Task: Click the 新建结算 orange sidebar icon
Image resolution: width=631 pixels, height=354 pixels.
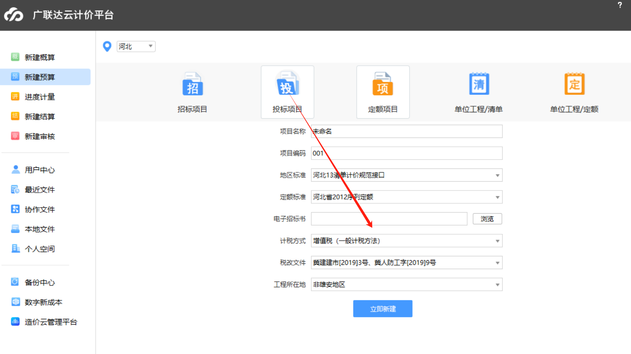Action: [x=15, y=116]
